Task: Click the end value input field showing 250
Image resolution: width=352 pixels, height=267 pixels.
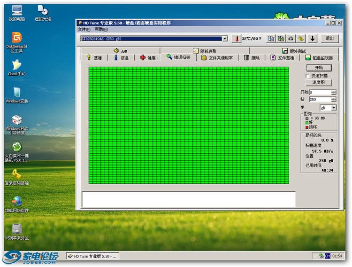Action: point(319,100)
